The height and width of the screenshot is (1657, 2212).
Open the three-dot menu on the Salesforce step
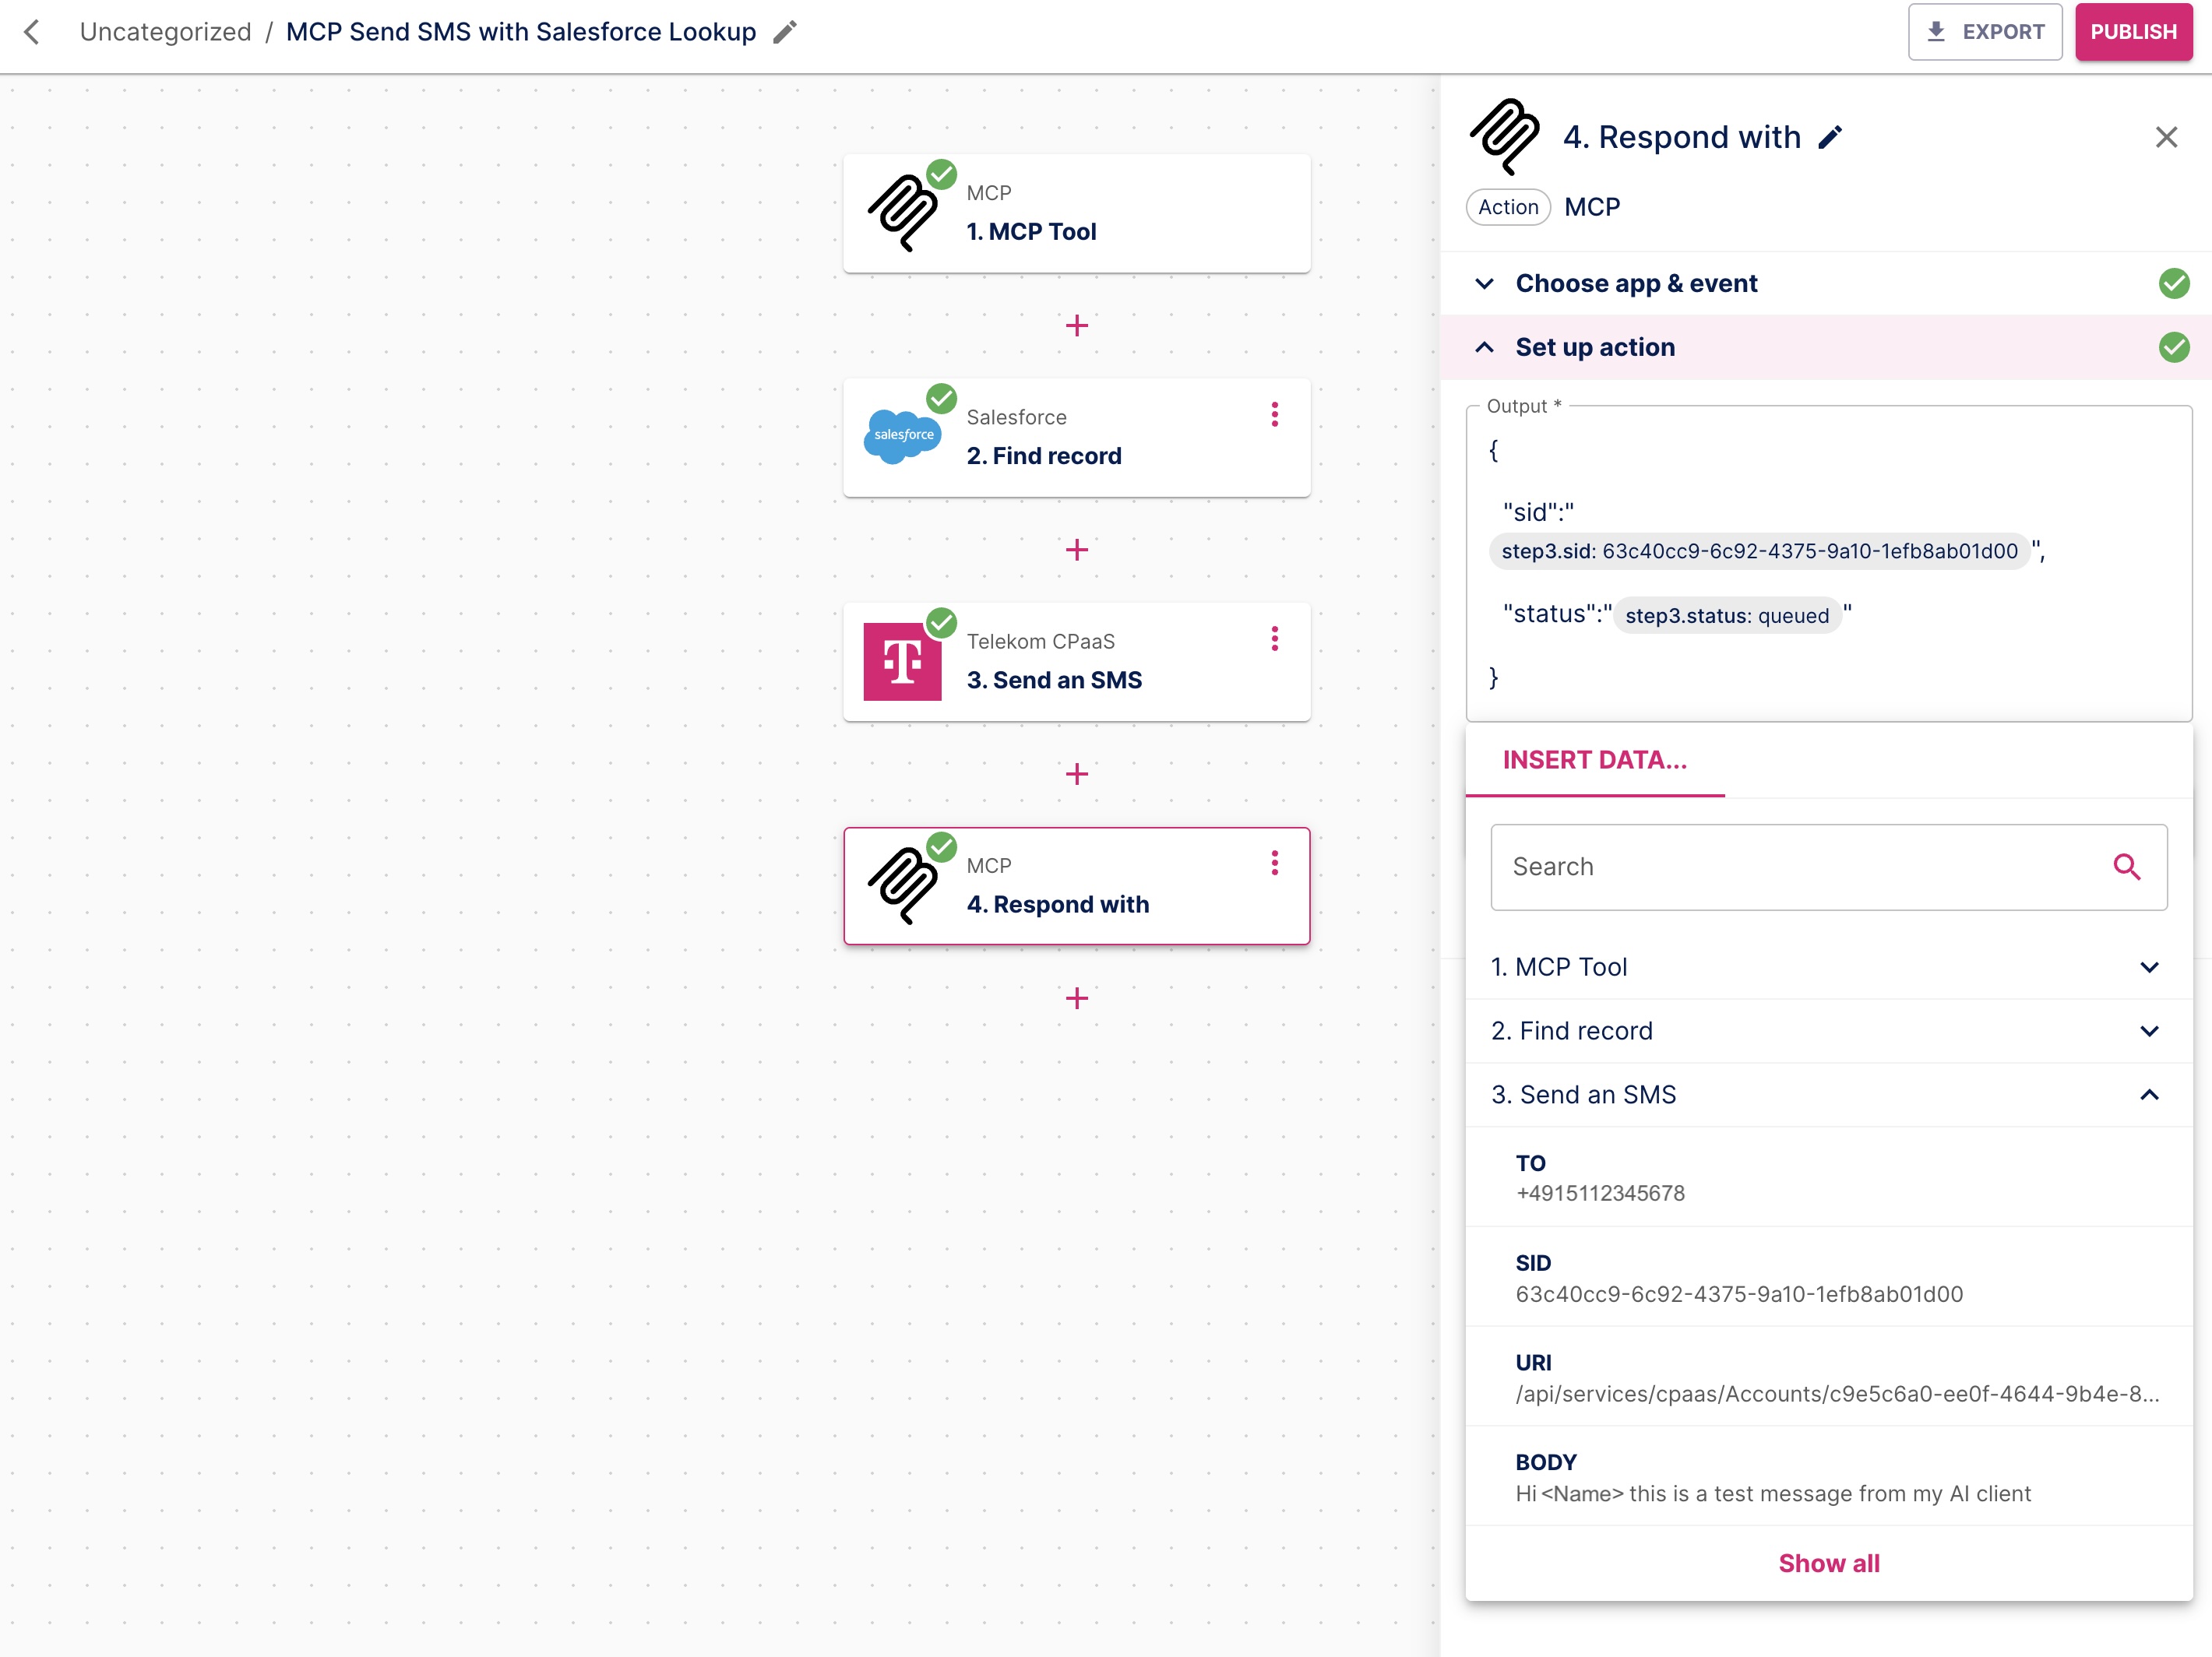tap(1274, 414)
